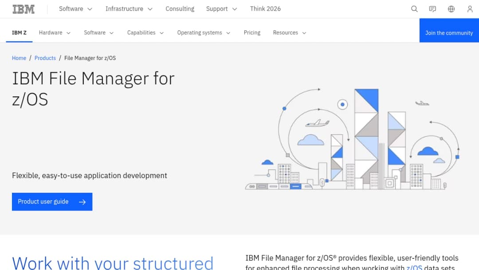
Task: Open the search magnifier icon
Action: pos(414,9)
